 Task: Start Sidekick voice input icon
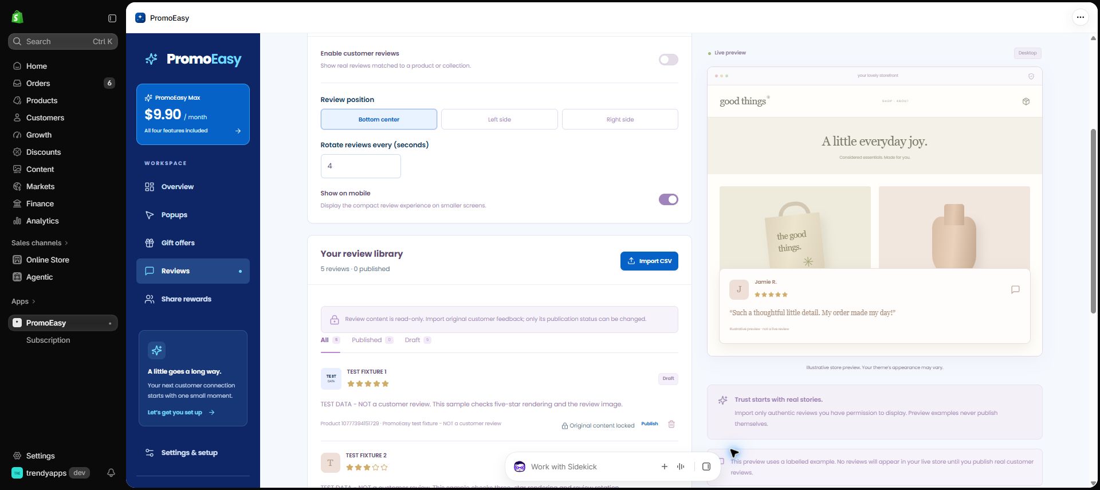(681, 467)
